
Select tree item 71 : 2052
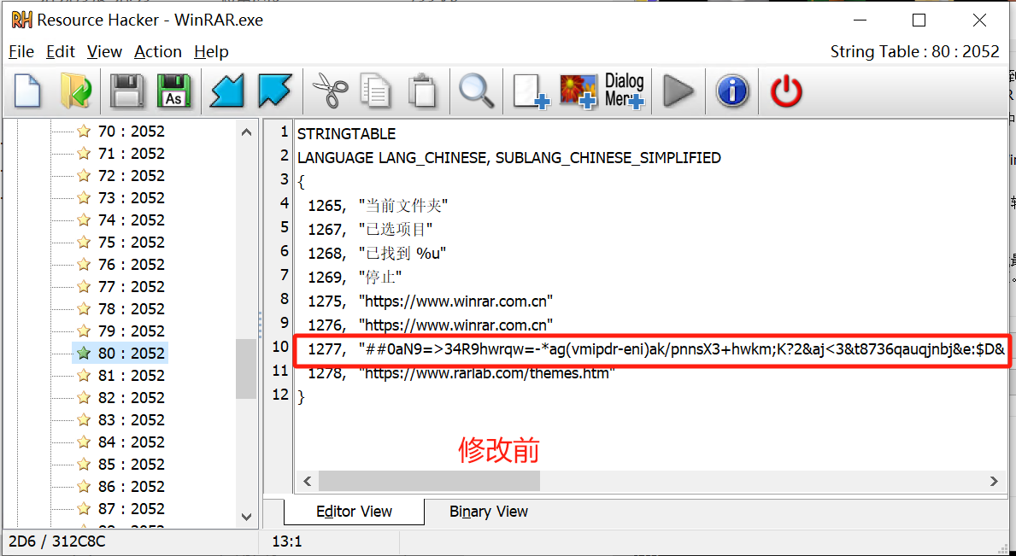click(132, 154)
